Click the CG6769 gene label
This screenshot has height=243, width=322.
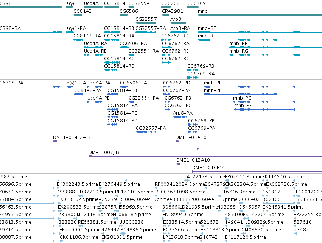point(196,3)
